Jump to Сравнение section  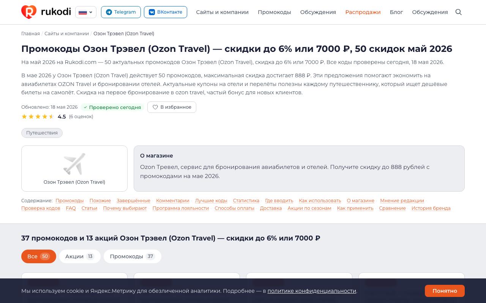coord(392,208)
